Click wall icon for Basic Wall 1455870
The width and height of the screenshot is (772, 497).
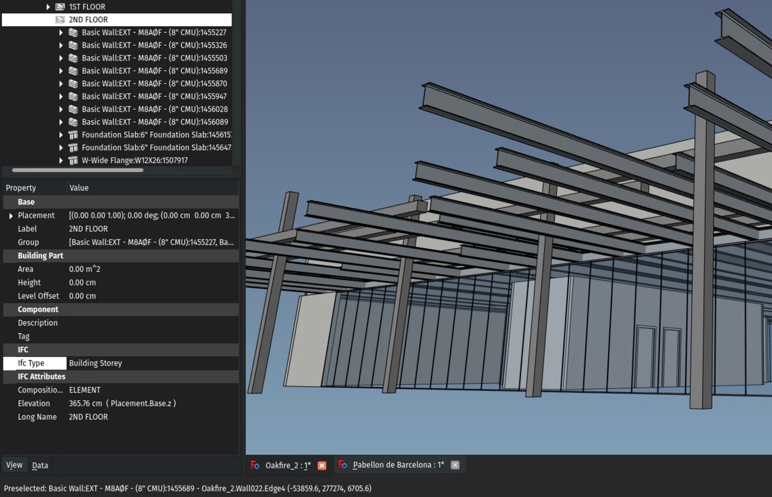point(73,84)
